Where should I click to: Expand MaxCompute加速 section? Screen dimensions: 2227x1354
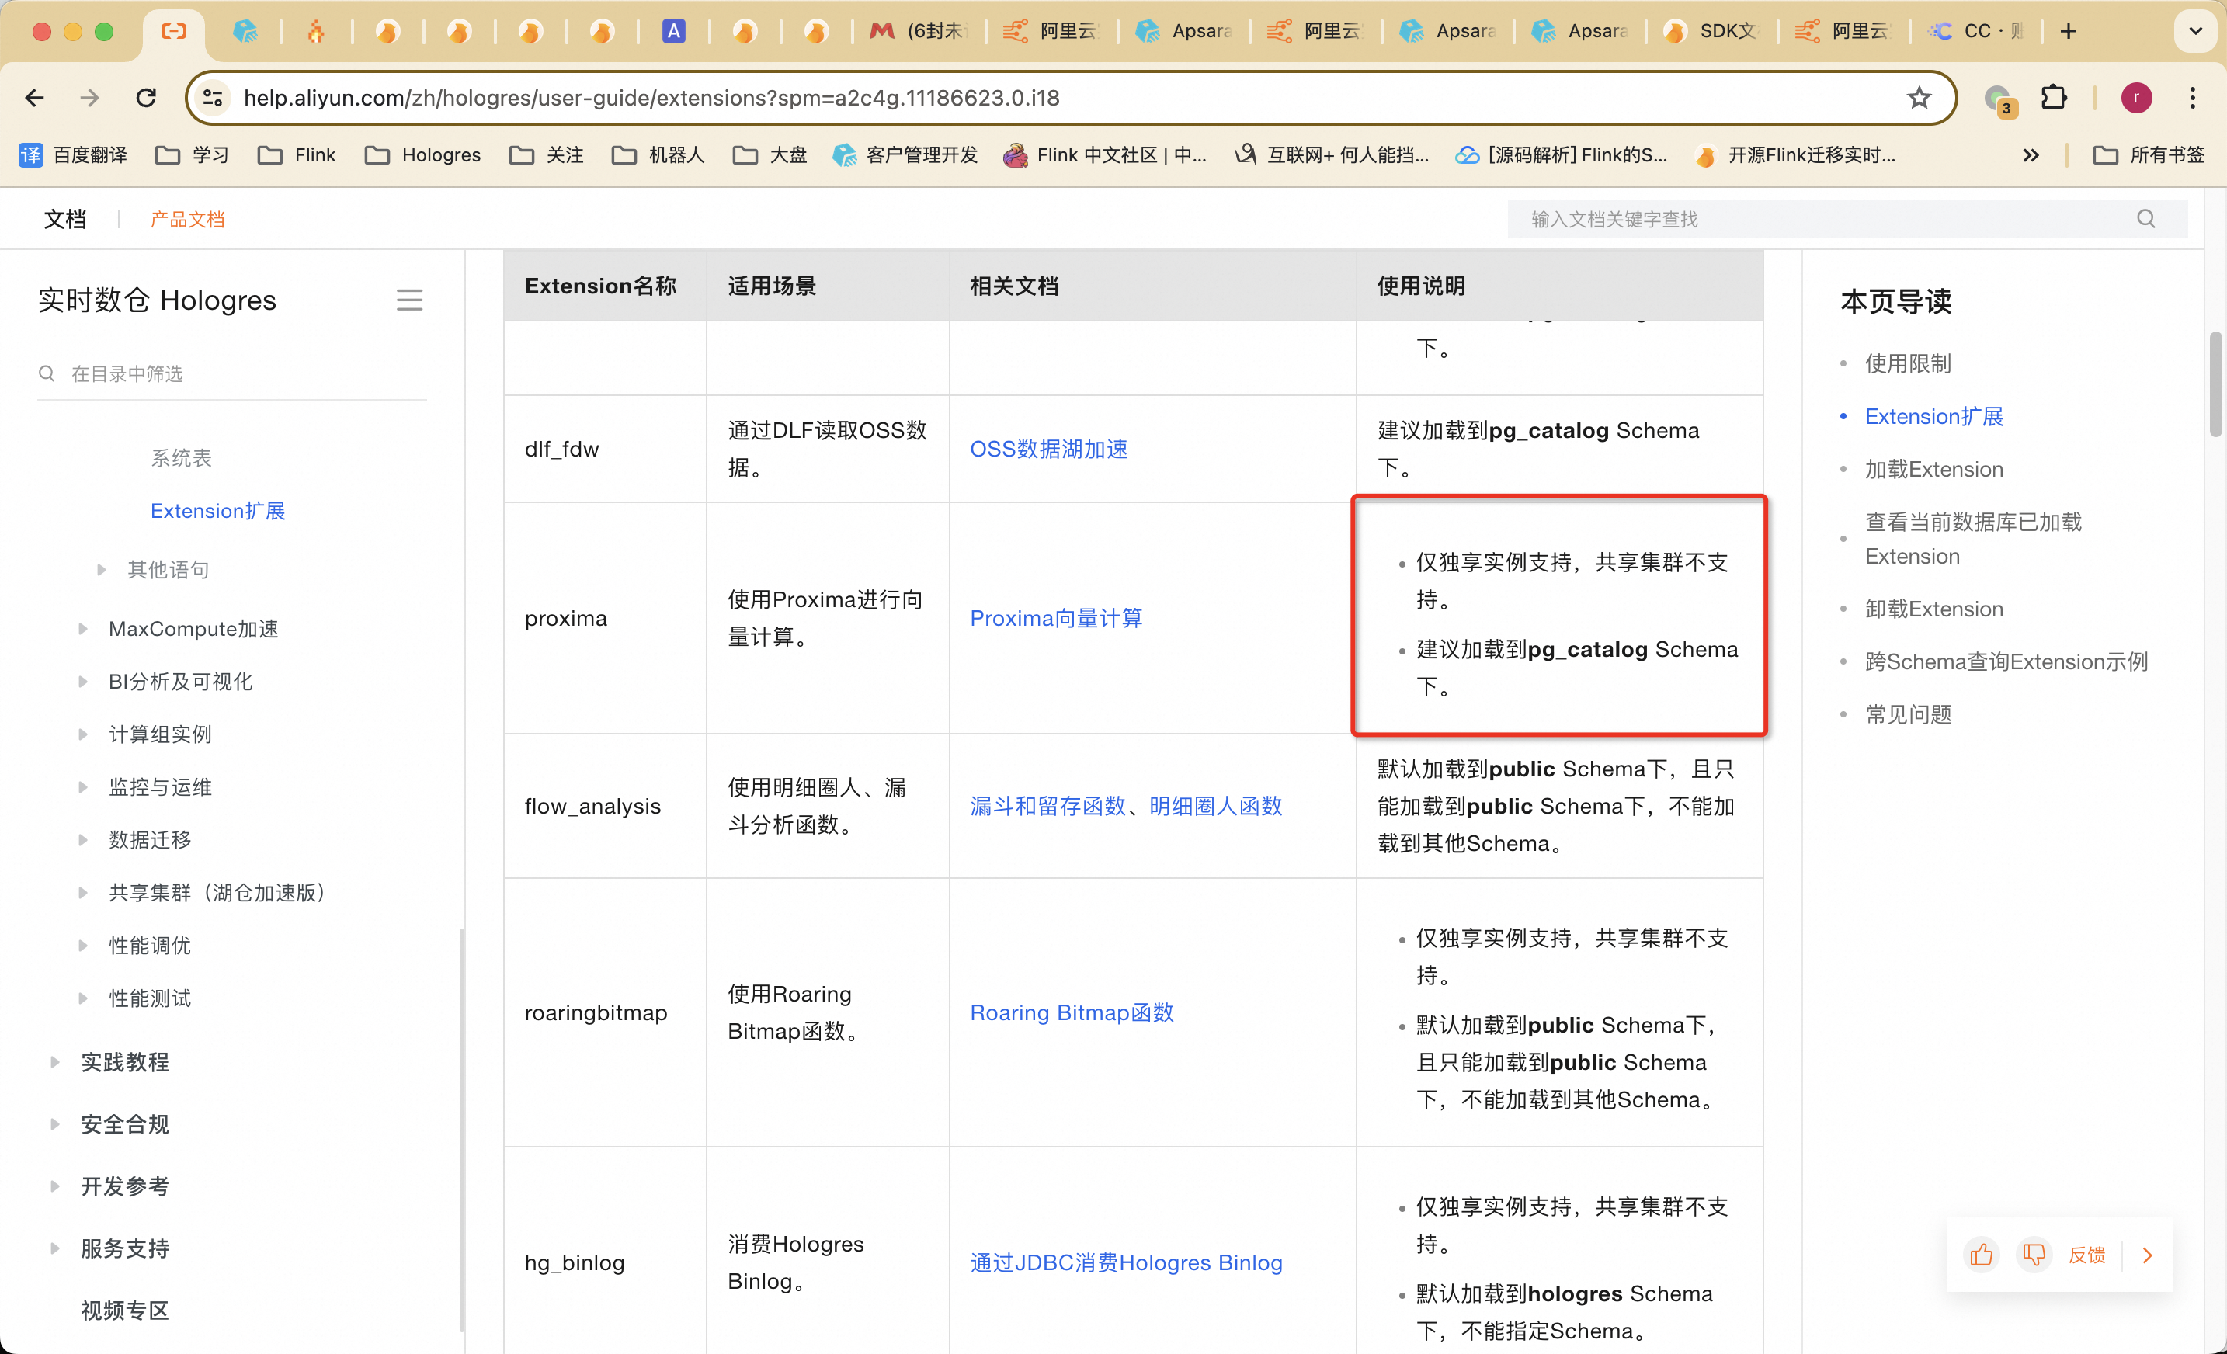pos(82,629)
